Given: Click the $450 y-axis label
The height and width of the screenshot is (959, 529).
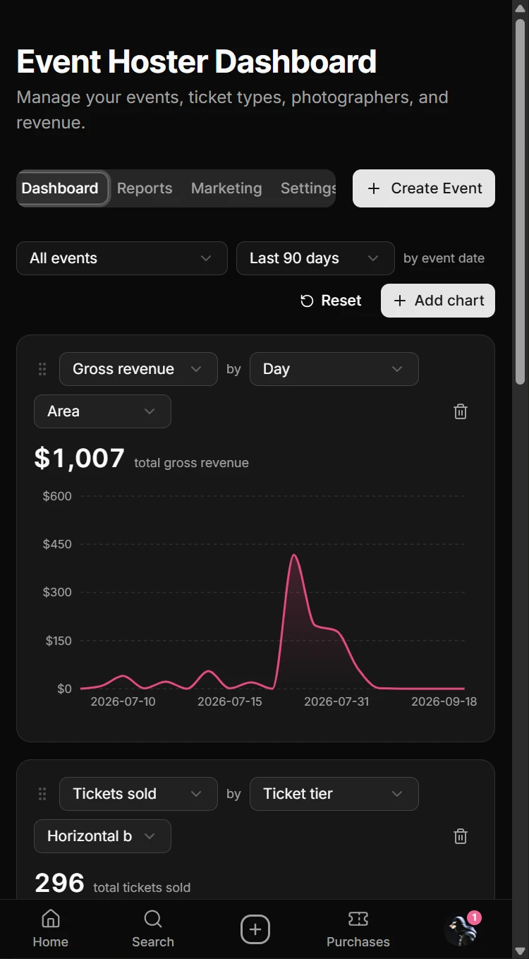Looking at the screenshot, I should [57, 544].
